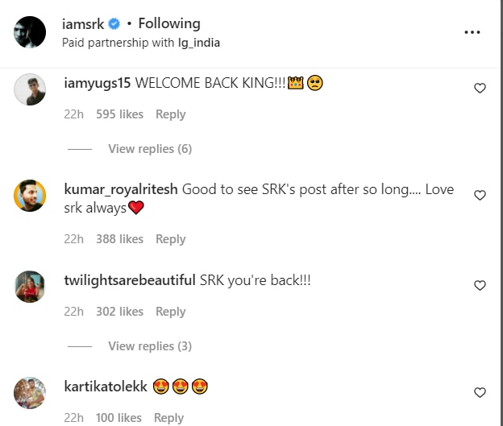Click the blue verified badge
Screen dimensions: 503x426
pos(114,24)
